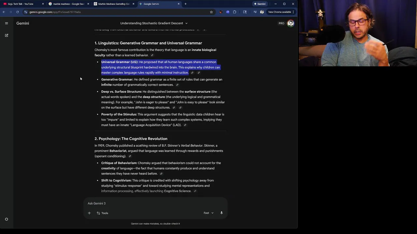Go back to the previous page
Viewport: 417px width, 234px height.
point(4,12)
